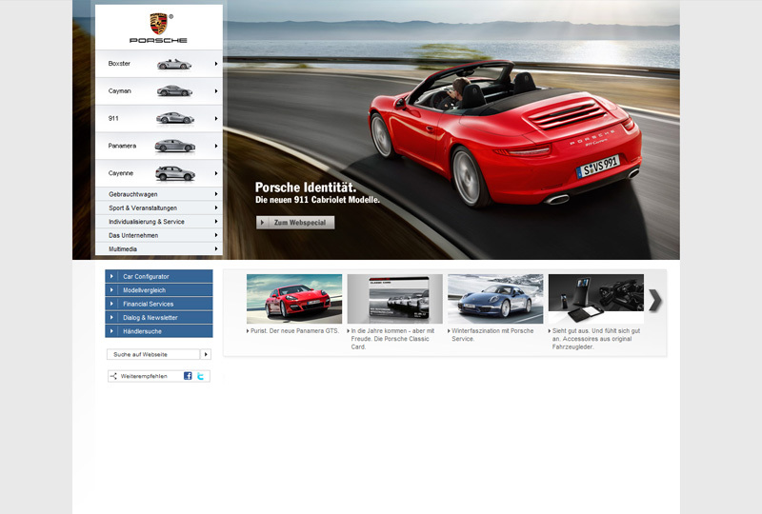Click the Porsche crest logo
This screenshot has height=514, width=762.
[x=158, y=24]
